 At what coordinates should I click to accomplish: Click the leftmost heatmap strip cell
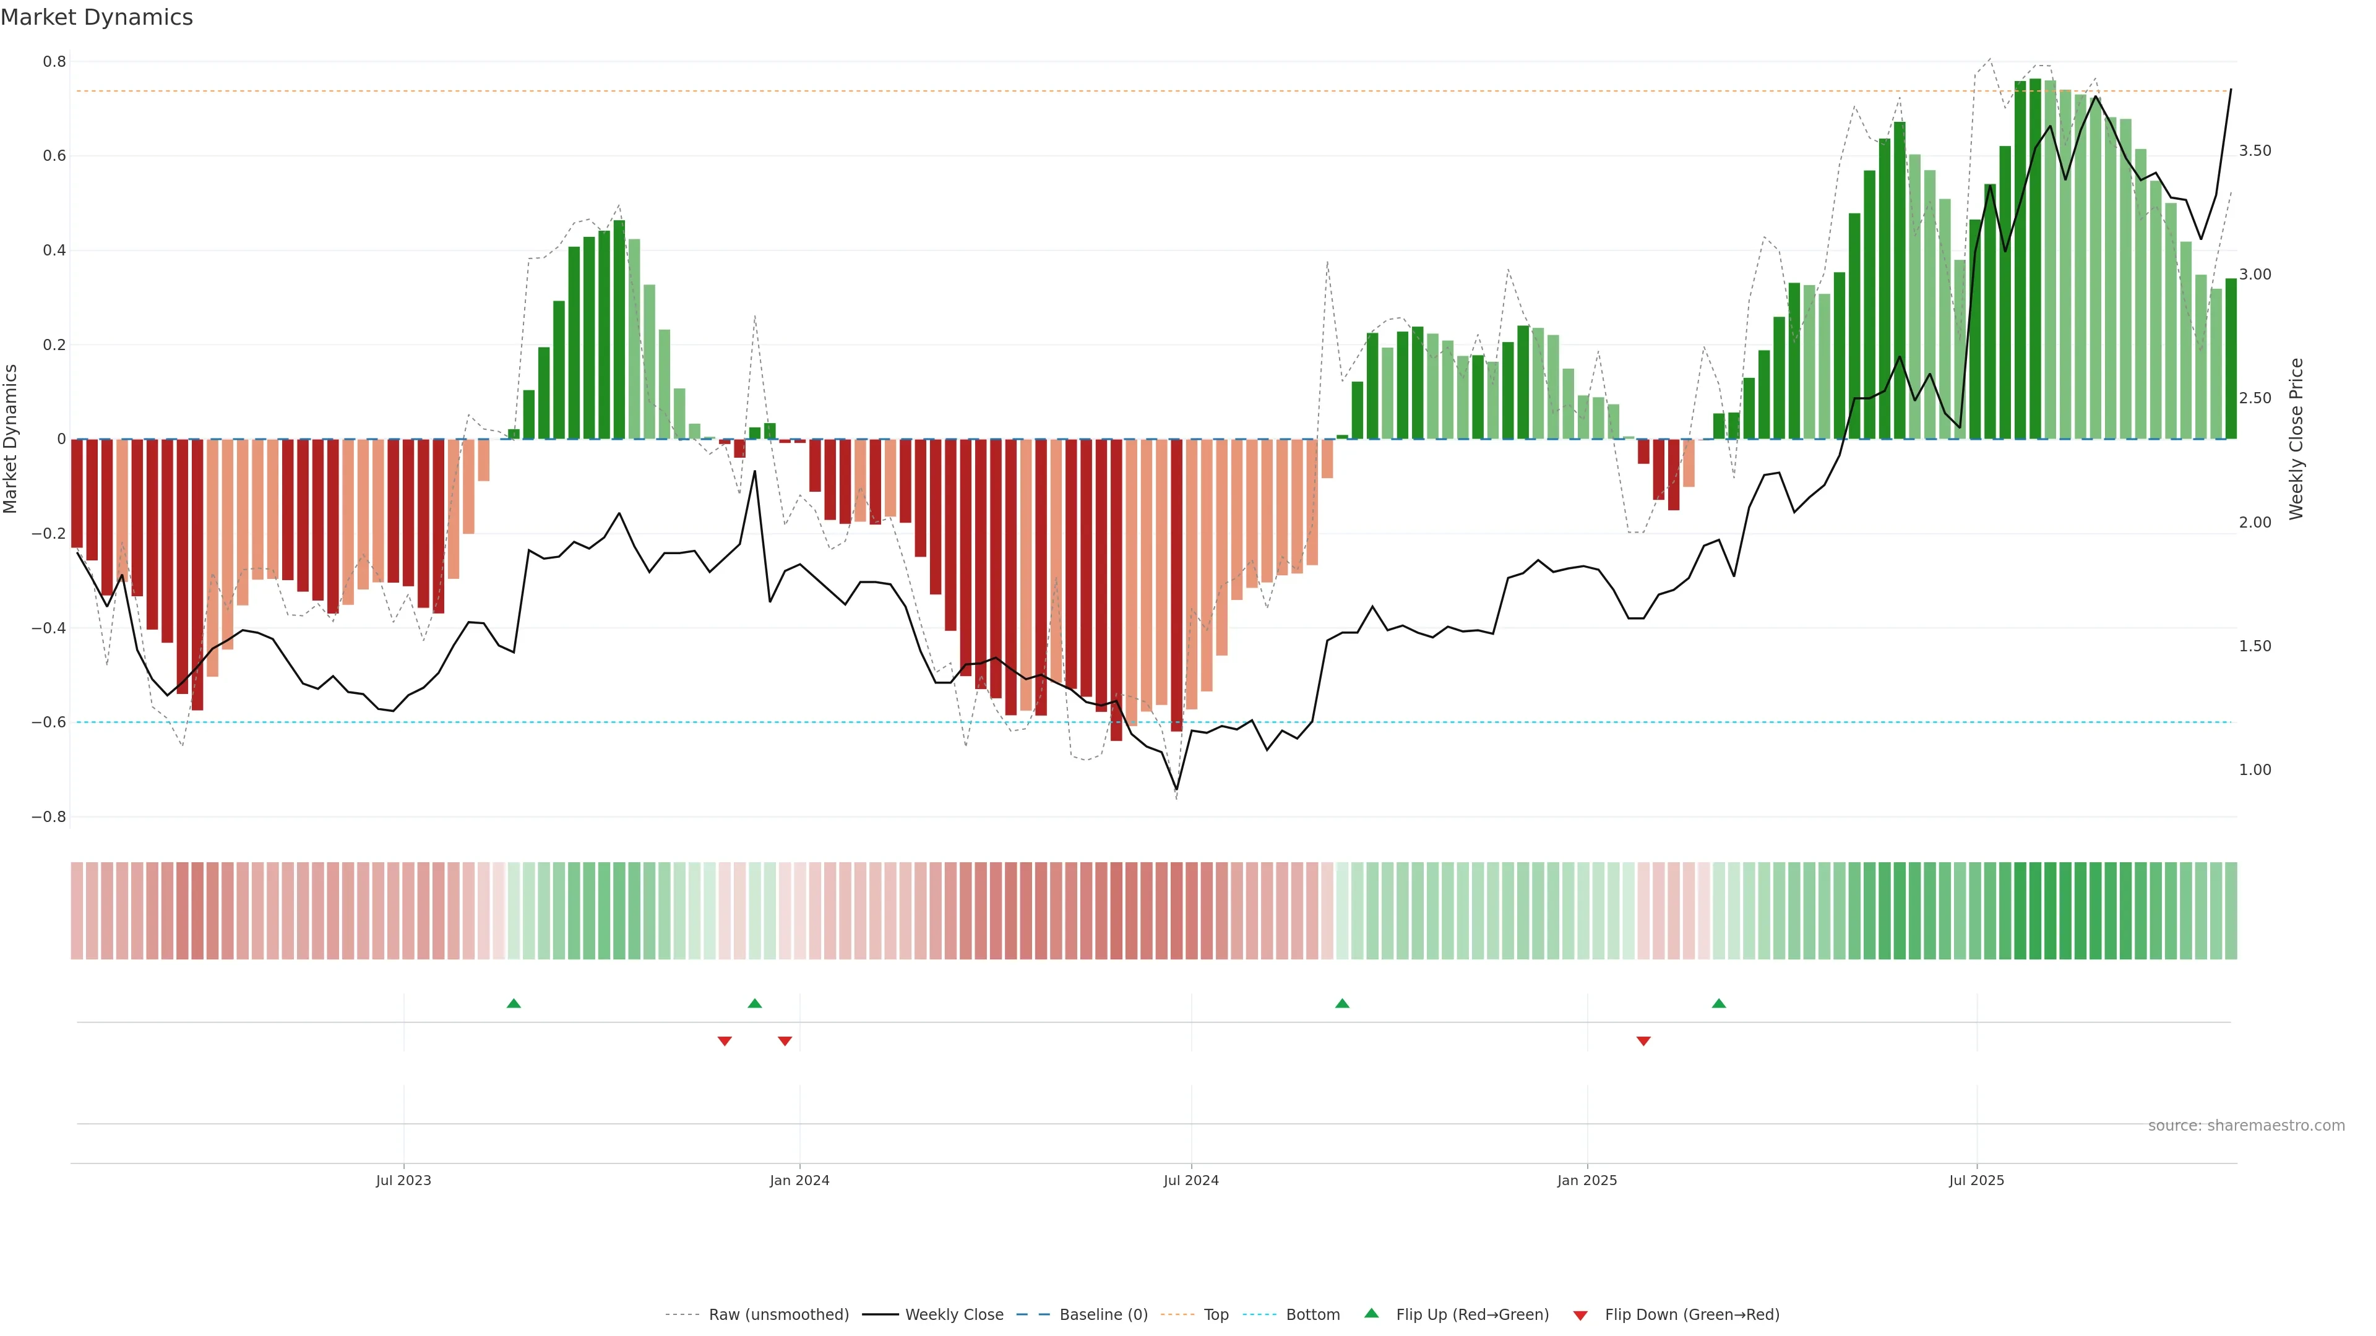(x=77, y=911)
